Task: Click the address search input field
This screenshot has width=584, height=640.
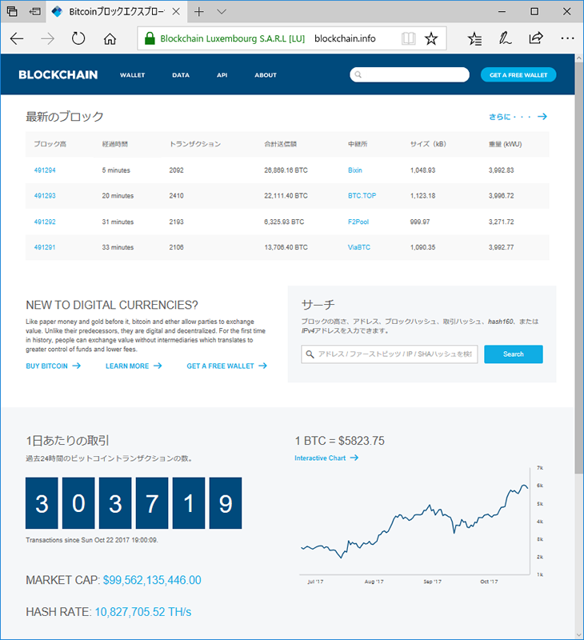Action: coord(390,354)
